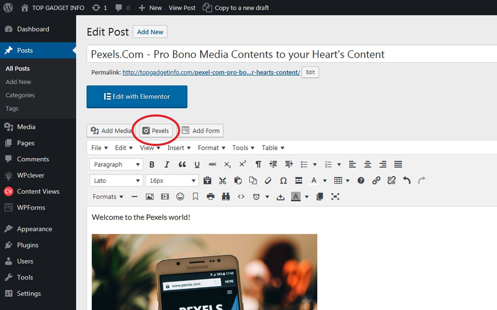
Task: Open the updates indicator in admin bar
Action: 99,8
